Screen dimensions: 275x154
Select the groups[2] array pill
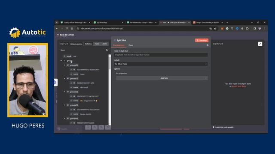[73, 92]
